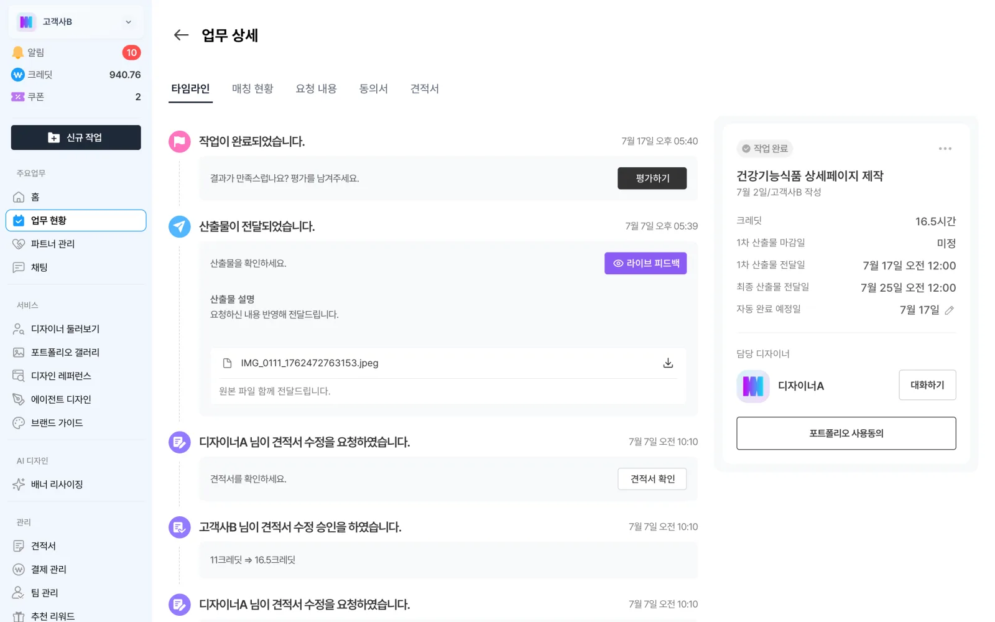Click the blue paper-plane icon for 산출물이 전달되었습니다
The width and height of the screenshot is (995, 622).
[x=180, y=226]
